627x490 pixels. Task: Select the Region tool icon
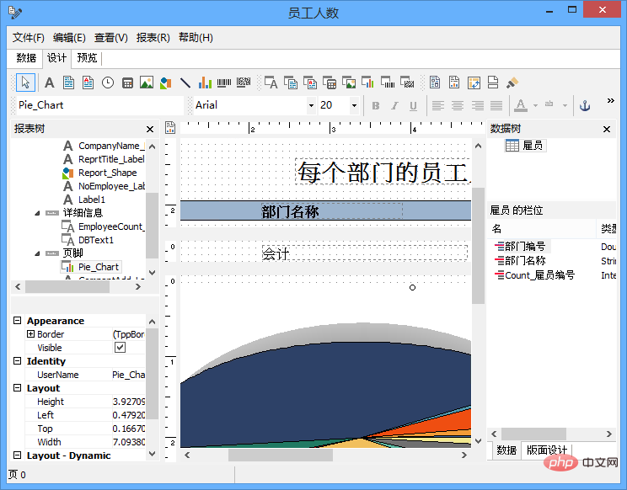point(435,83)
